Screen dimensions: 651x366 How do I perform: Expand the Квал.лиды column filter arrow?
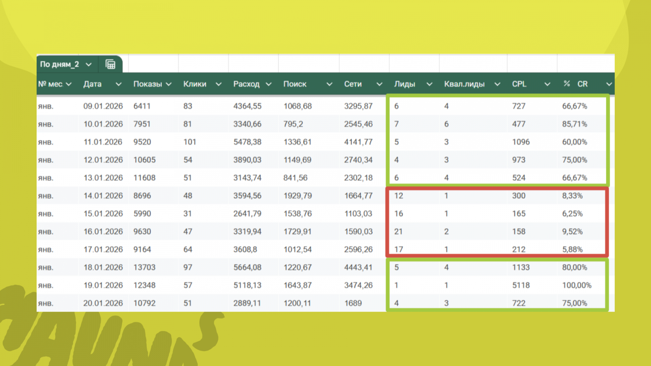coord(497,84)
